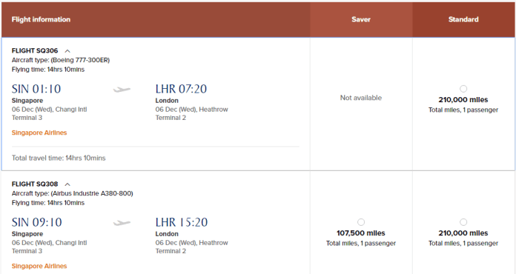The image size is (516, 274).
Task: Click 'Total miles, 1 passenger' under 107,500 miles
Action: pos(361,244)
